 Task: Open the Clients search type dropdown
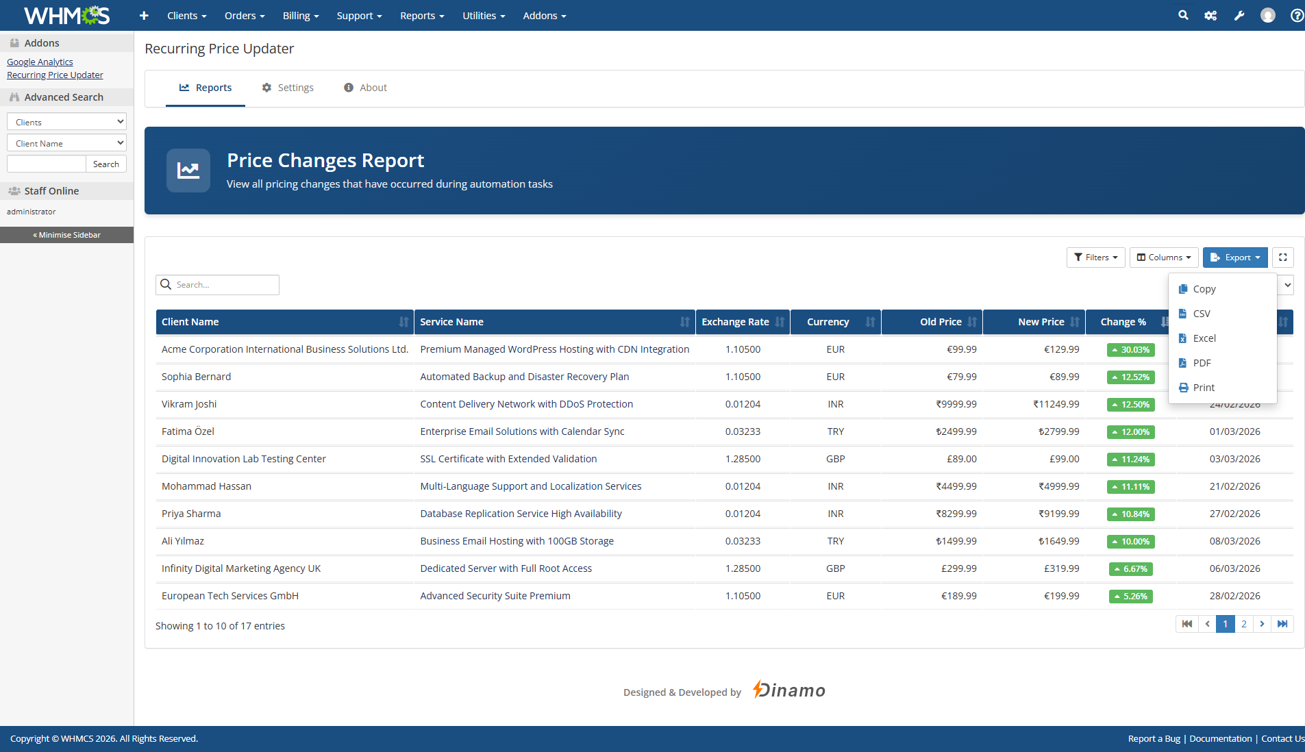click(66, 122)
